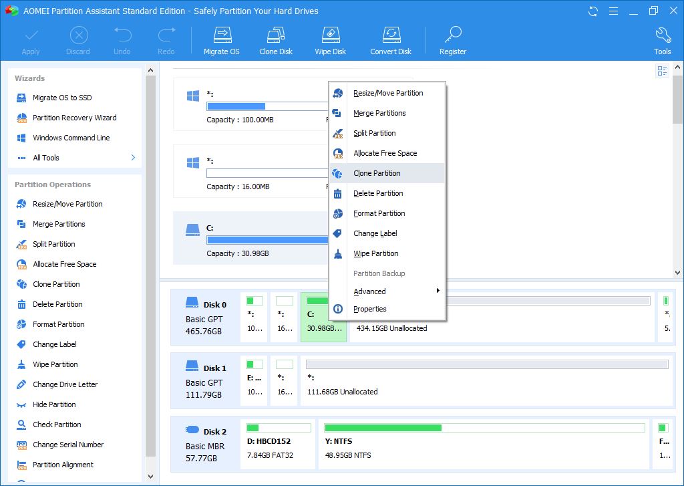This screenshot has width=684, height=486.
Task: Open Properties from the context menu
Action: pyautogui.click(x=369, y=309)
